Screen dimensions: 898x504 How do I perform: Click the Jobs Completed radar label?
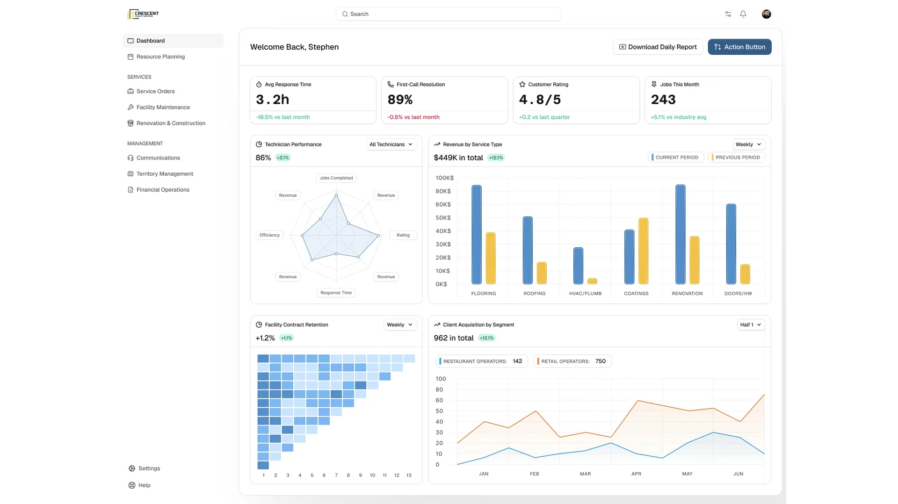[336, 178]
